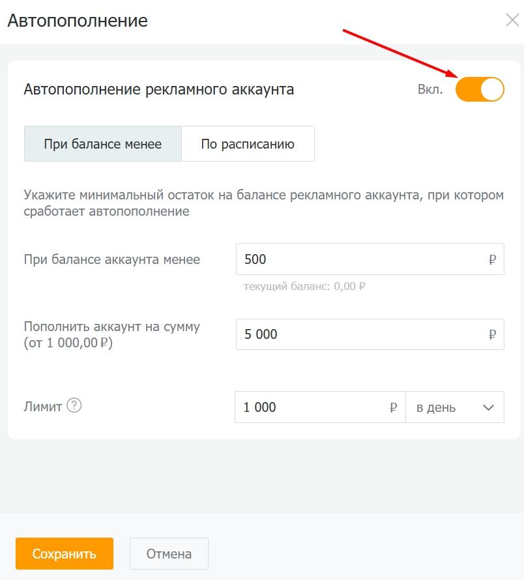Select the При балансе менее tab

103,144
